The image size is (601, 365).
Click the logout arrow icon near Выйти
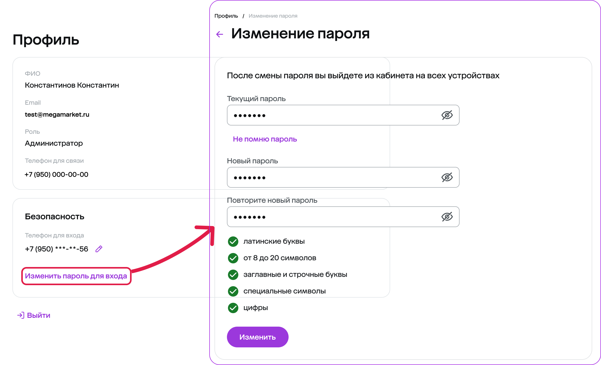pyautogui.click(x=21, y=315)
